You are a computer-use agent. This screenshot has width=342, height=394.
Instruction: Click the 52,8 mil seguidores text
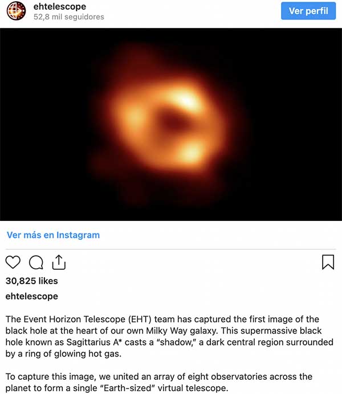(69, 17)
